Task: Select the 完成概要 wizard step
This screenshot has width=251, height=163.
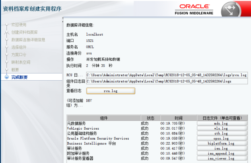Action: coord(19,77)
